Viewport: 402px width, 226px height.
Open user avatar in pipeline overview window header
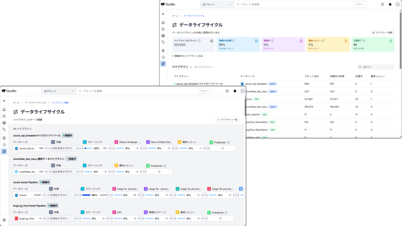coord(242,91)
